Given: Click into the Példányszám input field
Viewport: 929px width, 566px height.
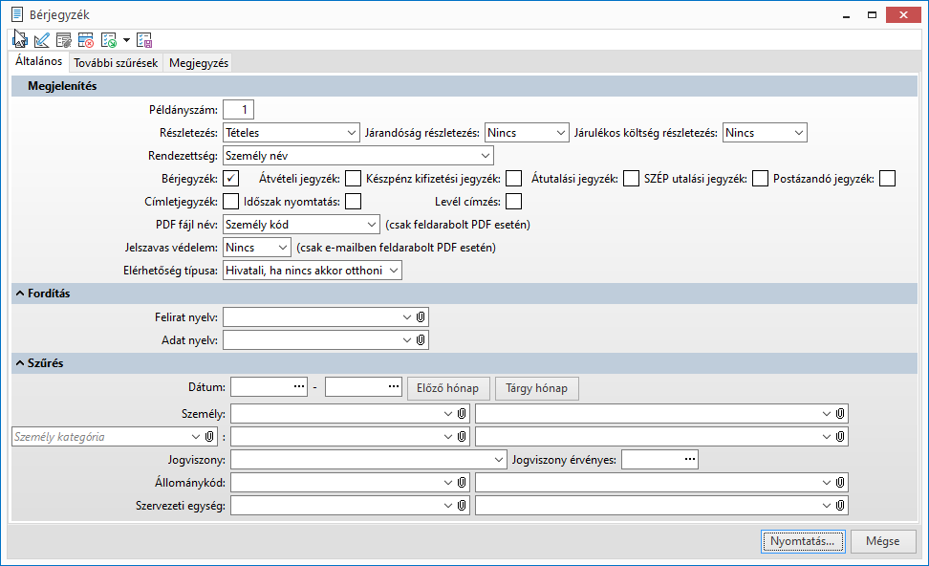Looking at the screenshot, I should click(x=238, y=110).
